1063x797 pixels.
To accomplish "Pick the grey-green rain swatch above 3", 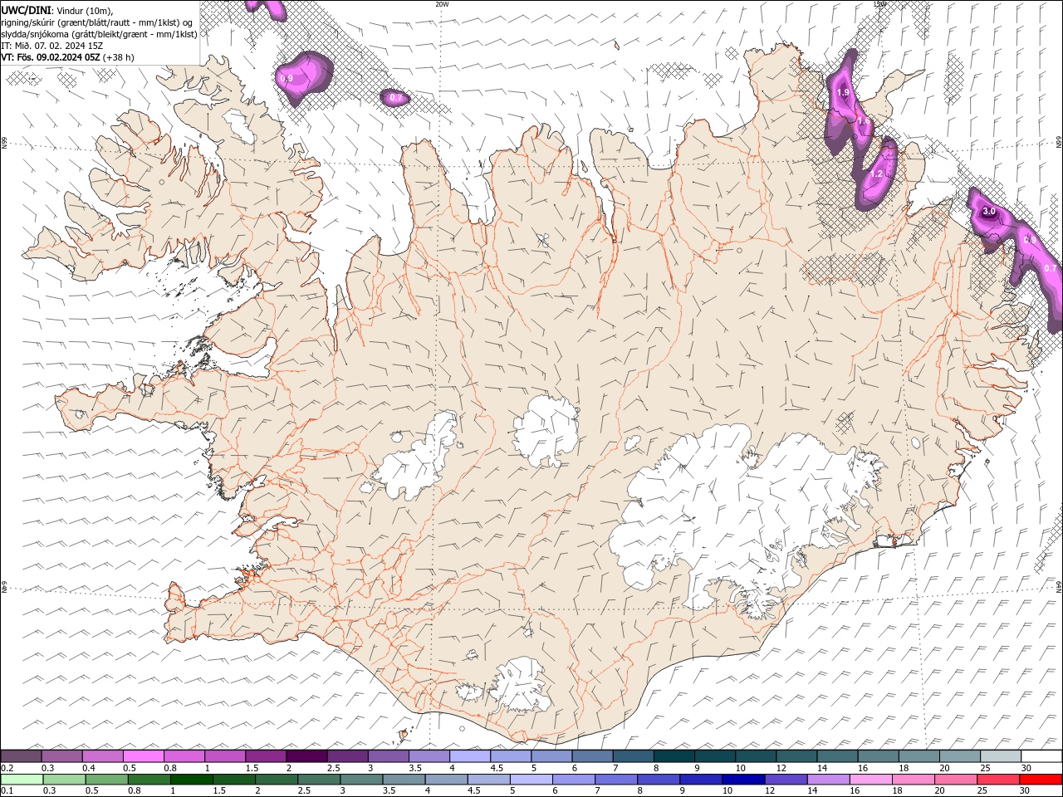I will (360, 780).
